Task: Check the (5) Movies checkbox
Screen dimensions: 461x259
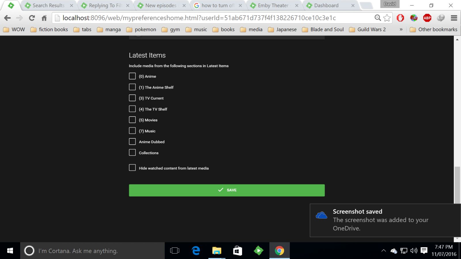Action: pos(132,120)
